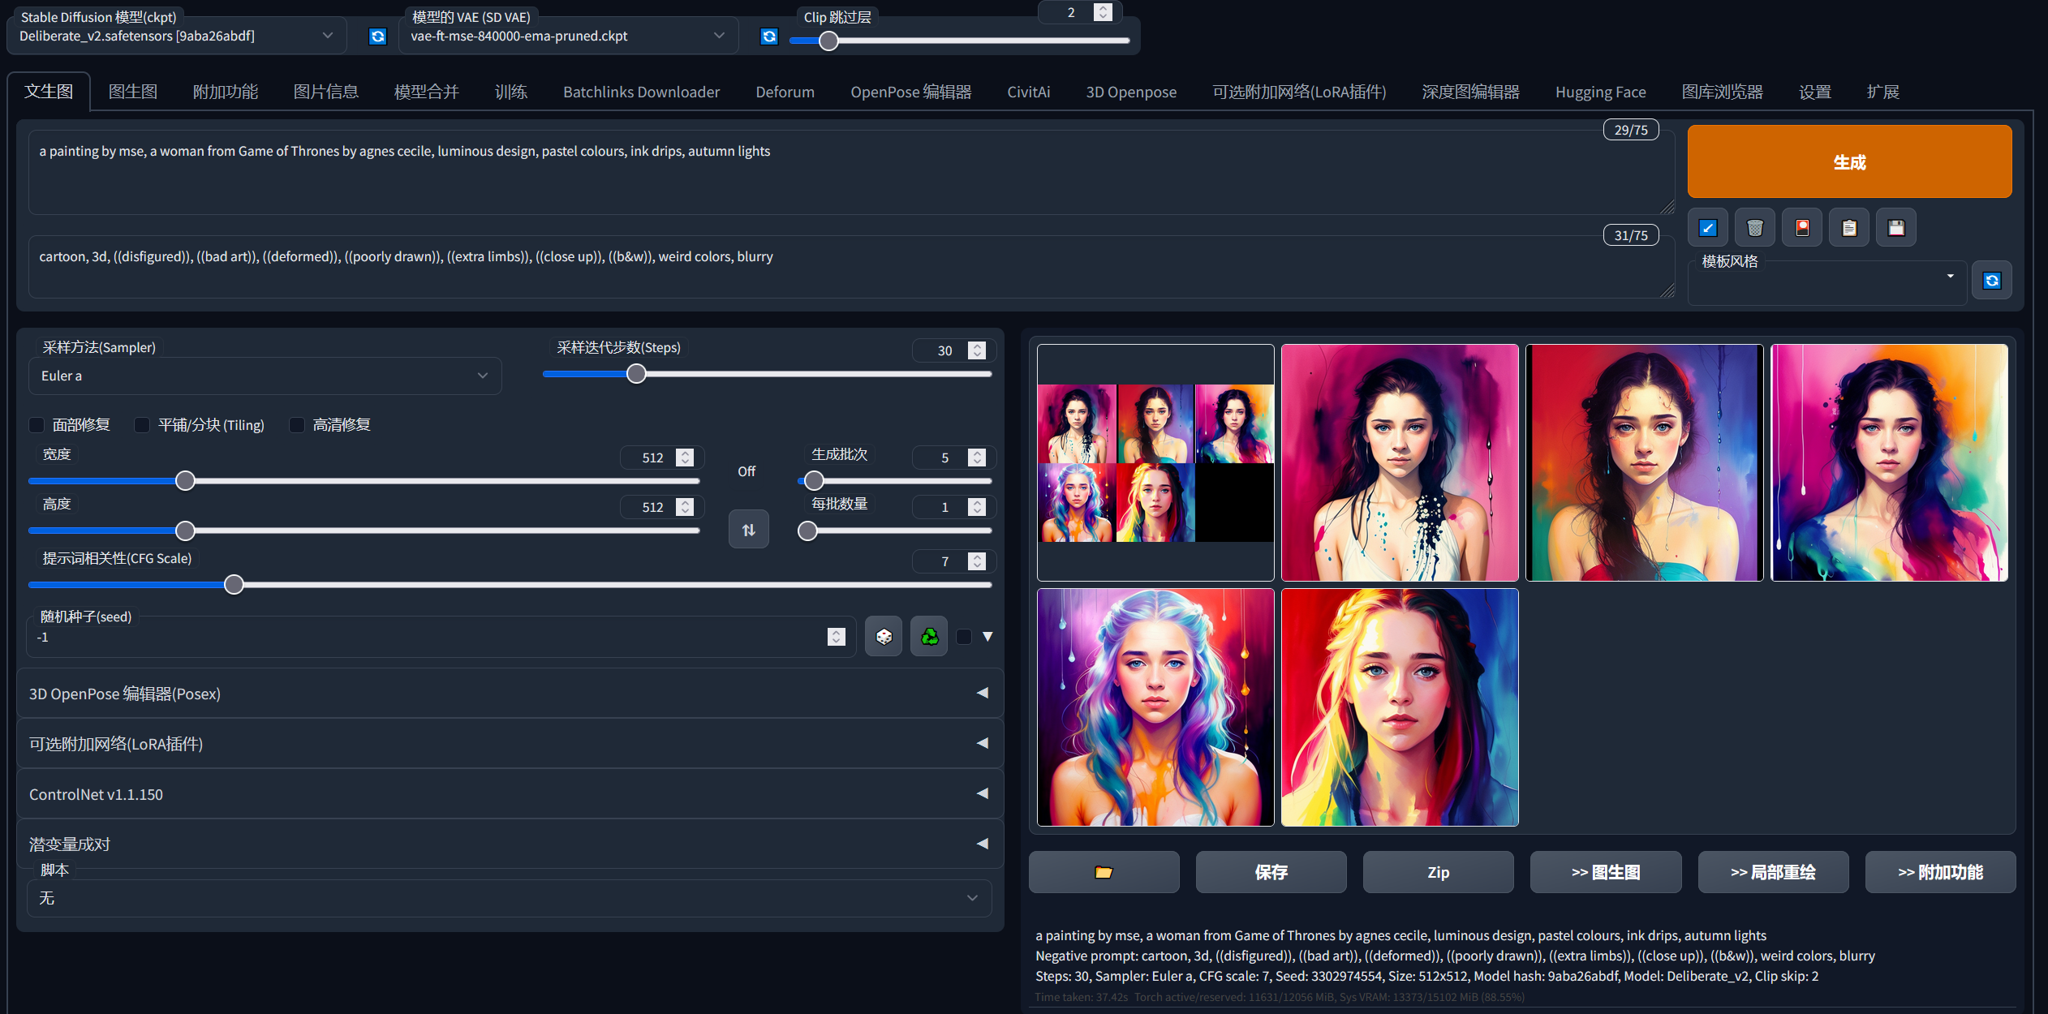2048x1014 pixels.
Task: Click the Zip button
Action: (x=1438, y=872)
